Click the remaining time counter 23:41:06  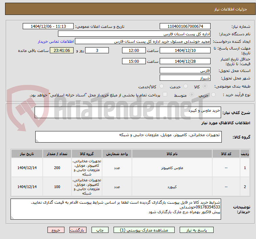(x=62, y=50)
